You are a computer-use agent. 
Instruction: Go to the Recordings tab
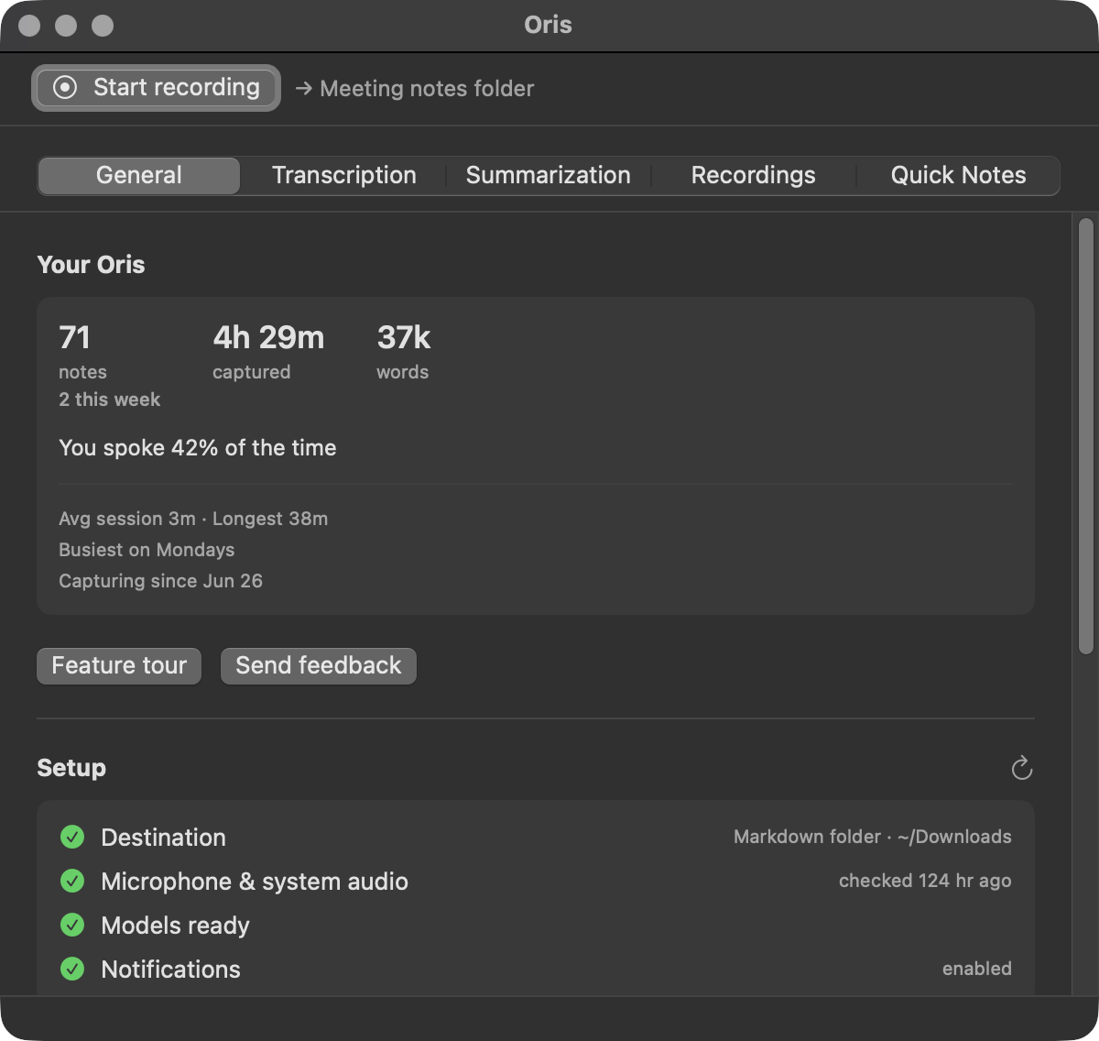754,175
